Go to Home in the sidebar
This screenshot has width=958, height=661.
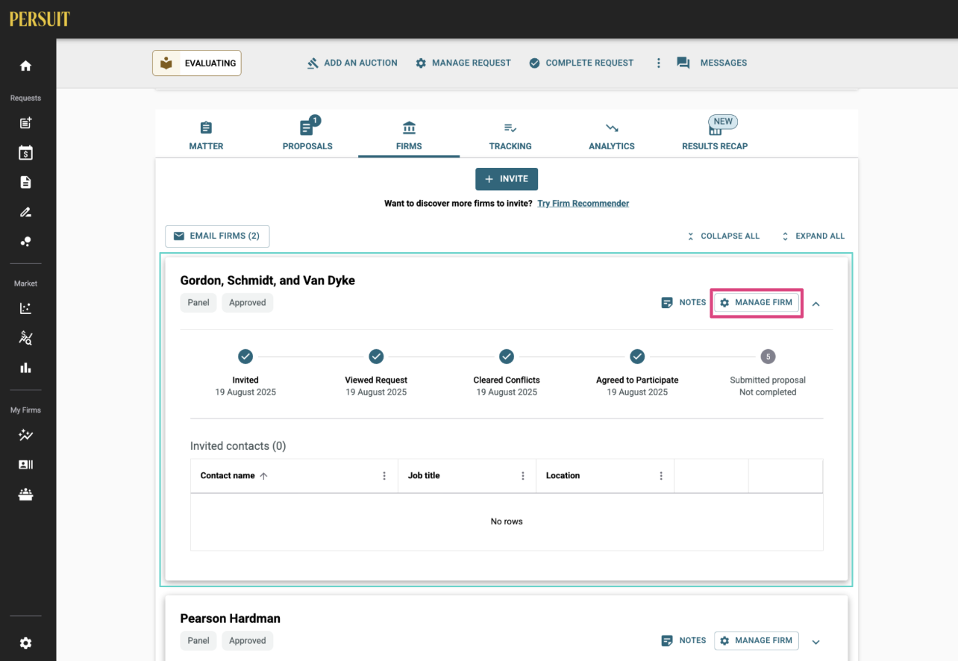pyautogui.click(x=25, y=66)
